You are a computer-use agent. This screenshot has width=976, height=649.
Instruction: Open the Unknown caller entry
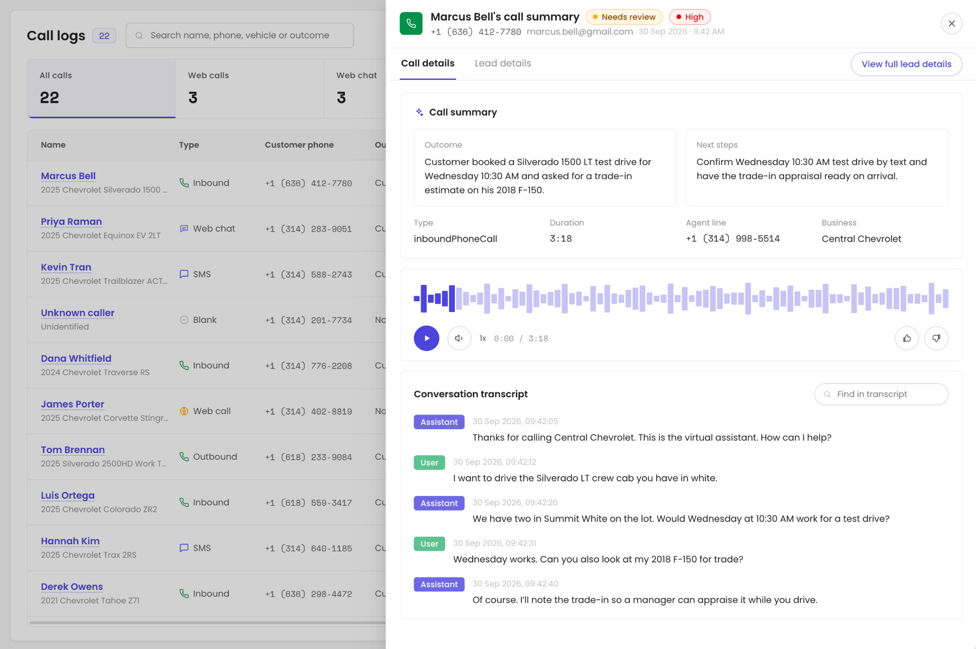pos(78,313)
